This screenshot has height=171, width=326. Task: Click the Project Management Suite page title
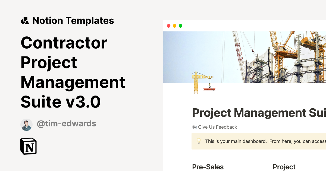258,112
